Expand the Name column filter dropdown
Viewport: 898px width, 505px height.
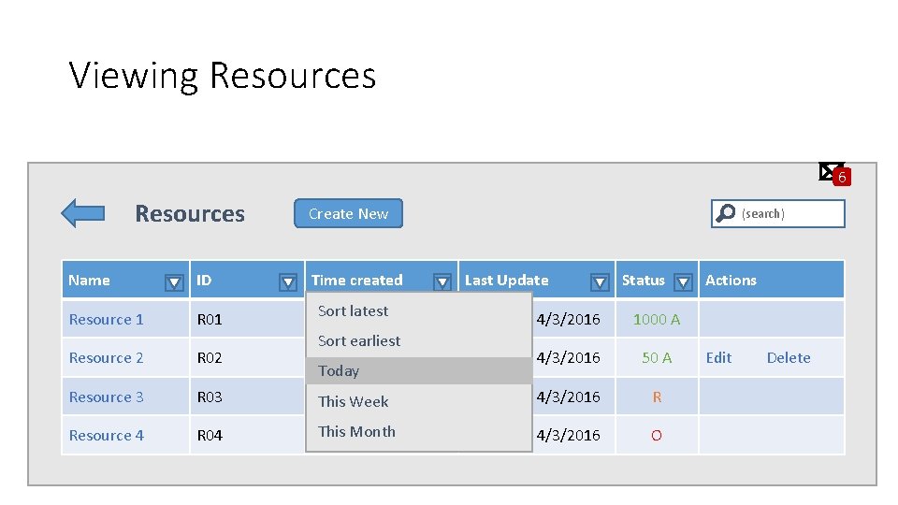tap(174, 281)
